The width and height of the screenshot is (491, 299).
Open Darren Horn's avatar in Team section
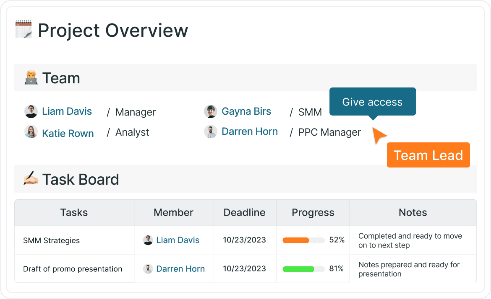(210, 132)
